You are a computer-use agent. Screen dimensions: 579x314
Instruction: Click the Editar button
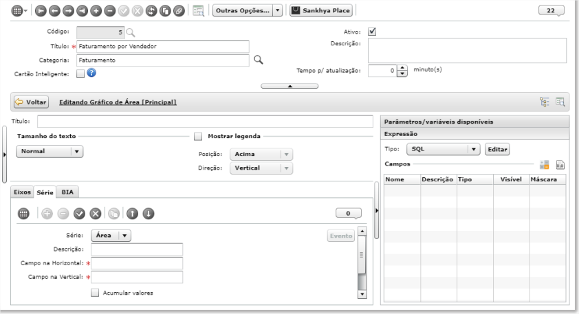[x=497, y=149]
